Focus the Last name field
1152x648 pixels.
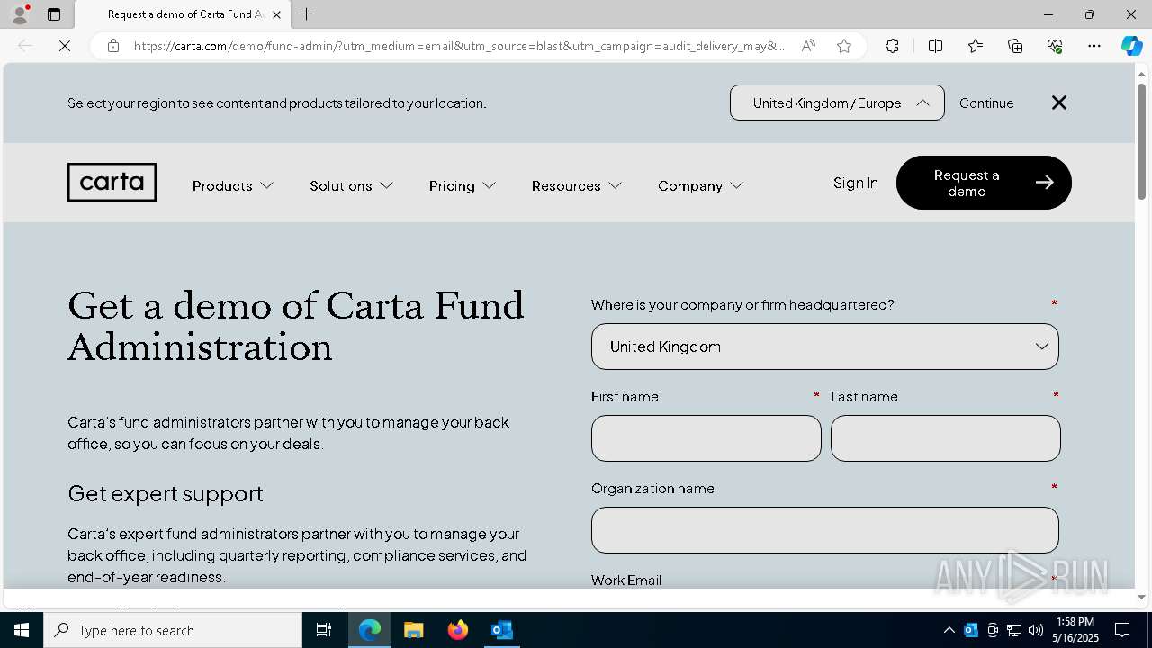point(946,438)
